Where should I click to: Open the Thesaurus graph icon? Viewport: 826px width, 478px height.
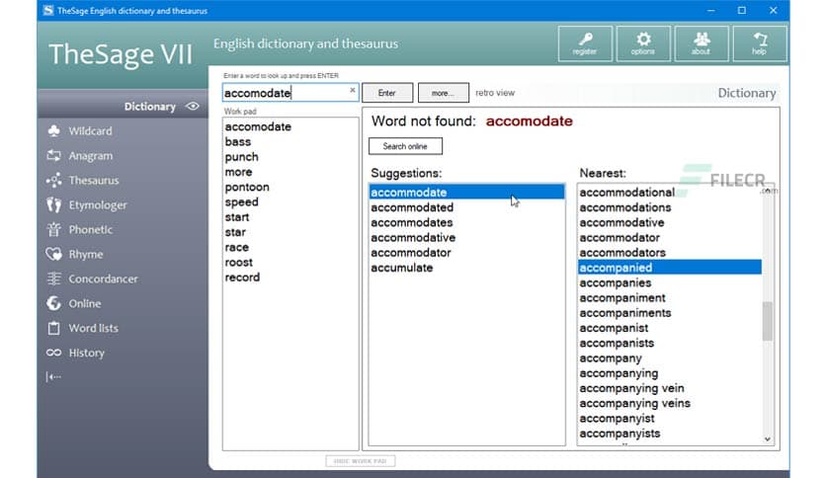(53, 180)
